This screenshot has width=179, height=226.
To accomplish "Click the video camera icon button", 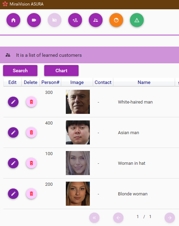I will pyautogui.click(x=34, y=20).
